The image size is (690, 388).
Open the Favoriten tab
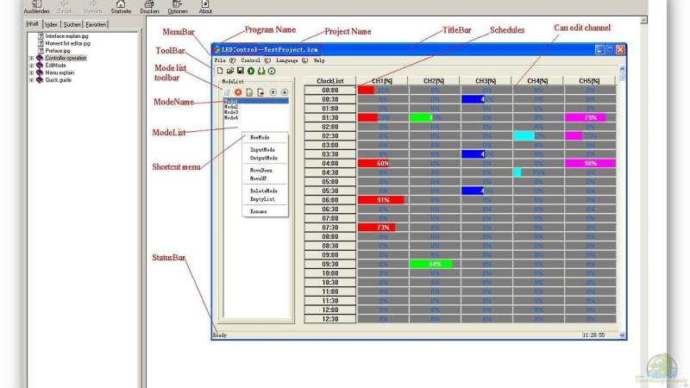click(x=97, y=25)
